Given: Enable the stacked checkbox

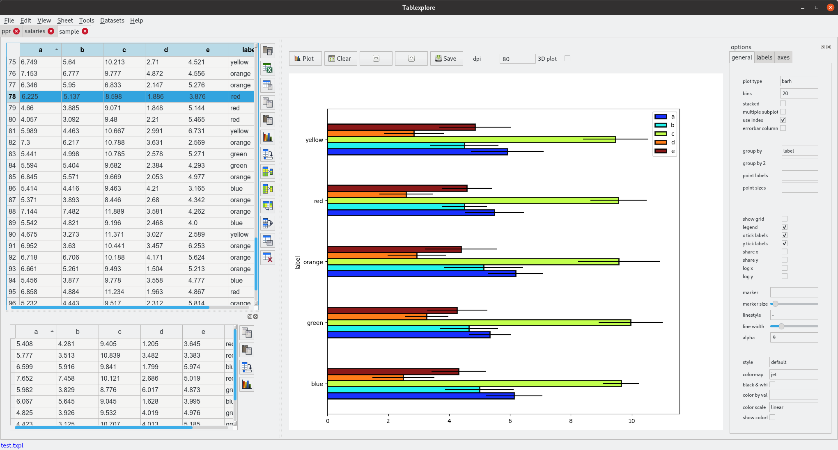Looking at the screenshot, I should (x=783, y=104).
